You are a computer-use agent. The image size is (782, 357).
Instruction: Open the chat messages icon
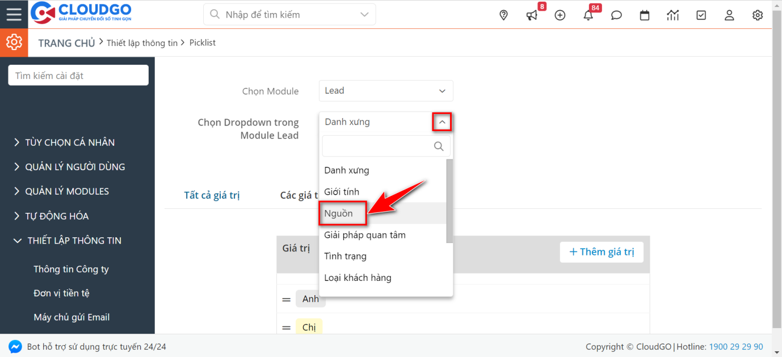coord(616,15)
